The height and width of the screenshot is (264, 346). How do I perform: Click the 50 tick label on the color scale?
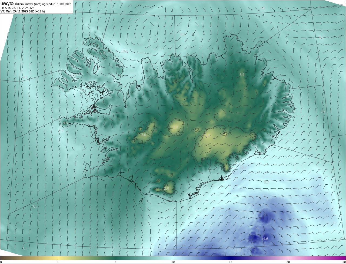tap(344, 262)
